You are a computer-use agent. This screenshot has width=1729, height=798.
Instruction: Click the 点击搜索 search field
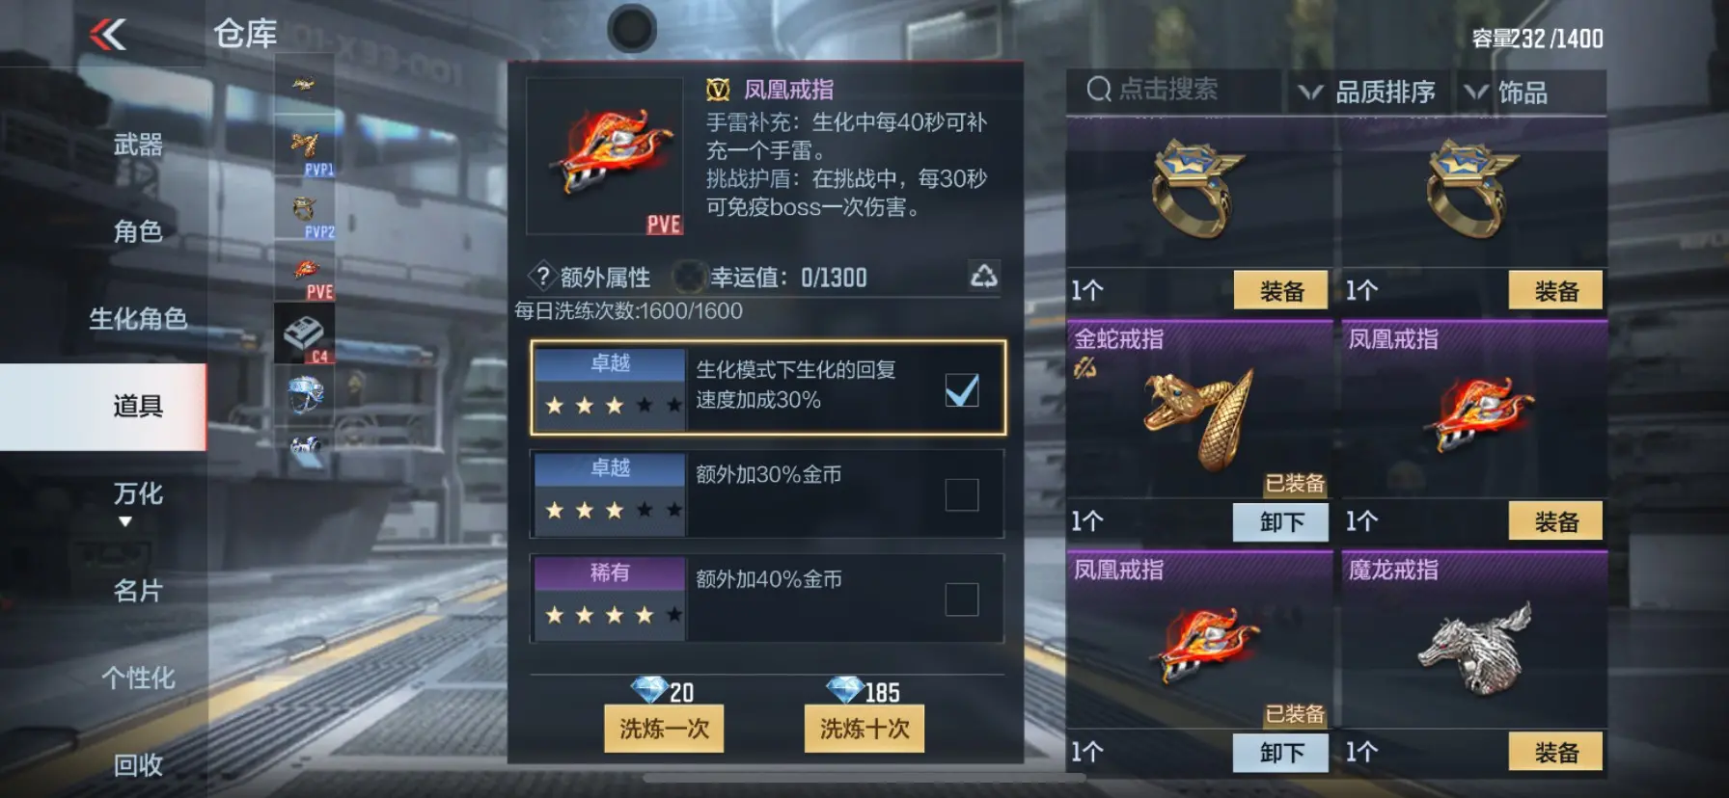[x=1173, y=91]
